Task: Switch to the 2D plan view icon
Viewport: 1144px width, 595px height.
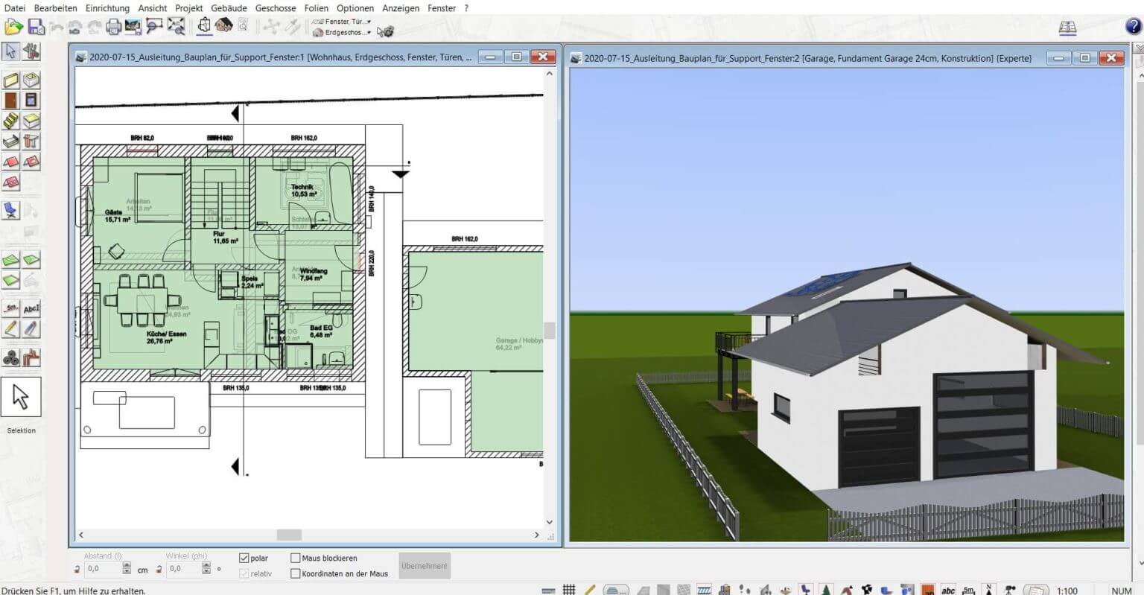Action: click(x=204, y=27)
